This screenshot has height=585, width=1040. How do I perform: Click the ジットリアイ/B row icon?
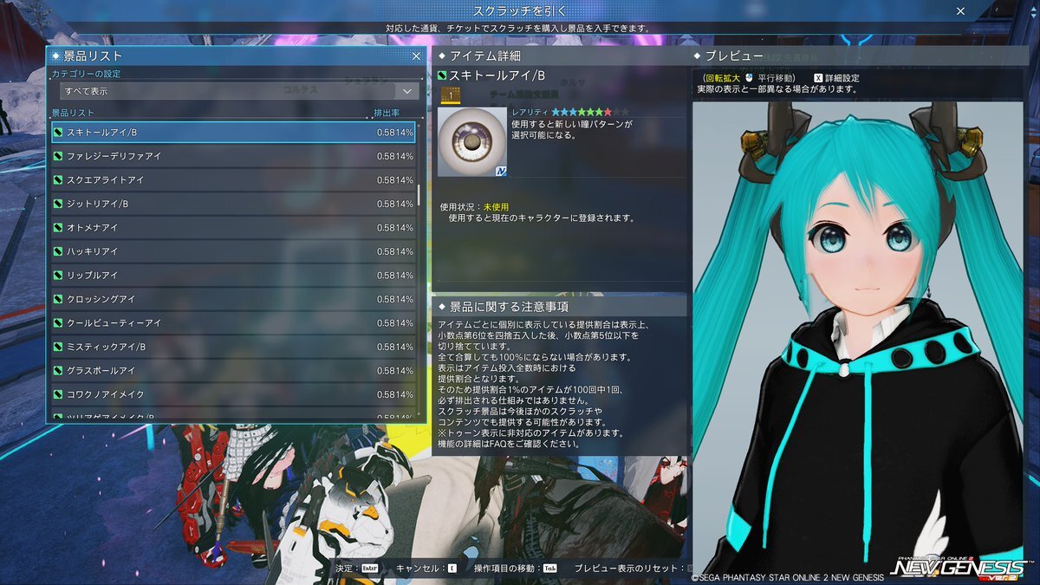[x=58, y=204]
